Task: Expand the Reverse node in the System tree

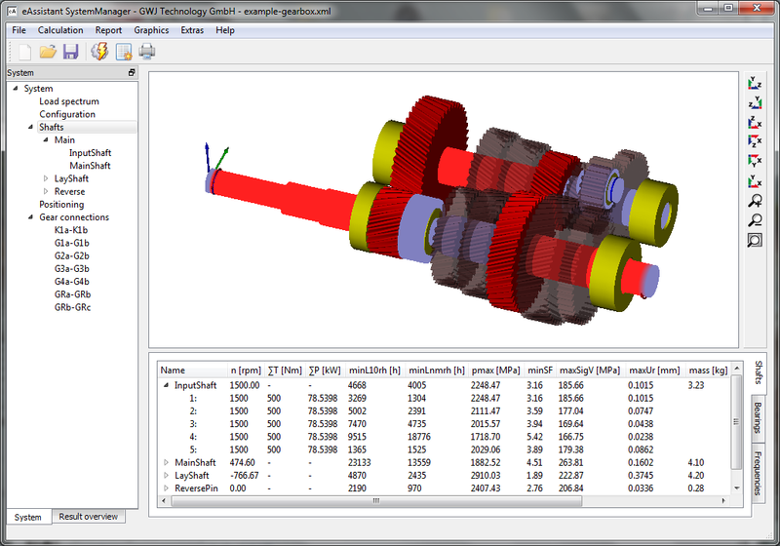Action: click(46, 192)
